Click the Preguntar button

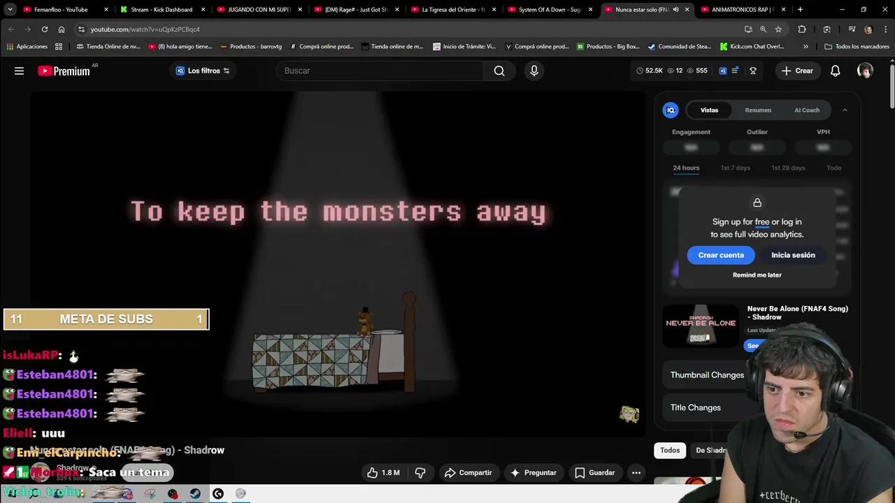point(534,473)
